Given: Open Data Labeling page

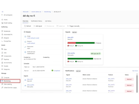Looking at the screenshot, I should tap(8, 84).
